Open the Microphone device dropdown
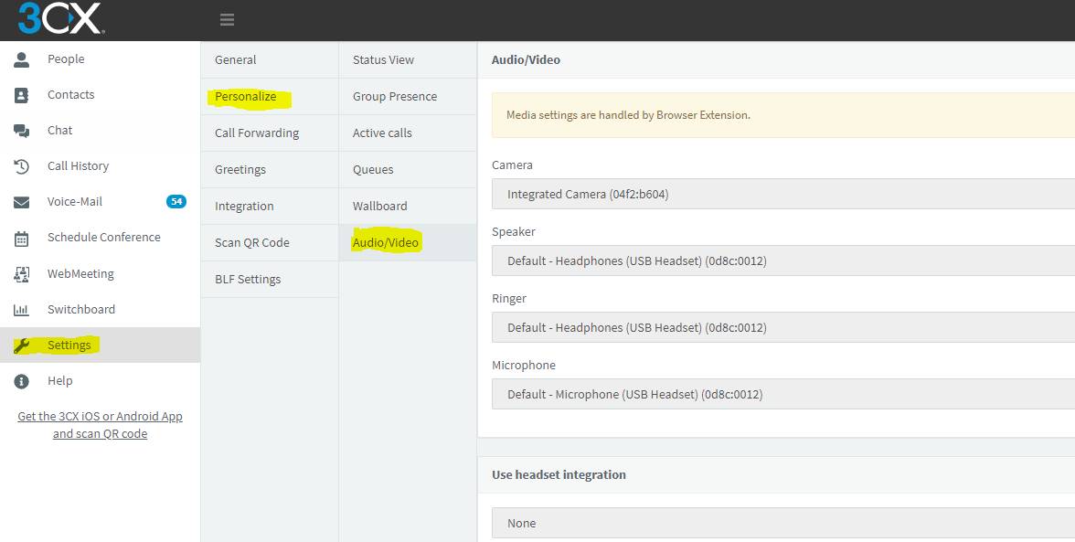The image size is (1075, 542). pos(782,394)
